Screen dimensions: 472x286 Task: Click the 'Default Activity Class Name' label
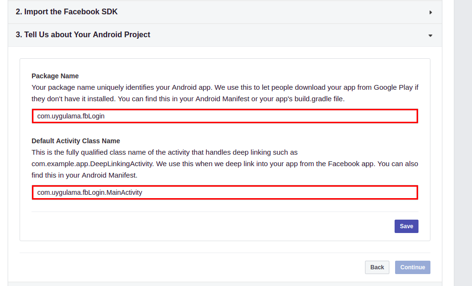[75, 141]
